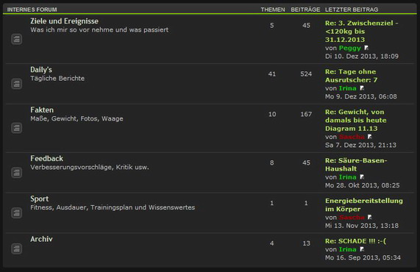View Irina's profile in Feedback row
The height and width of the screenshot is (272, 420).
tap(348, 177)
